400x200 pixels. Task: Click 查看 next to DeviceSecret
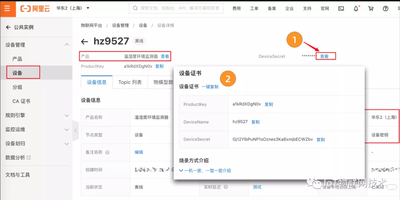click(x=324, y=57)
